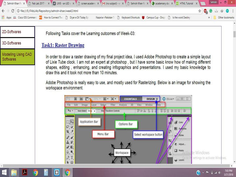236x177 pixels.
Task: Show hidden system tray icons
Action: [x=203, y=173]
